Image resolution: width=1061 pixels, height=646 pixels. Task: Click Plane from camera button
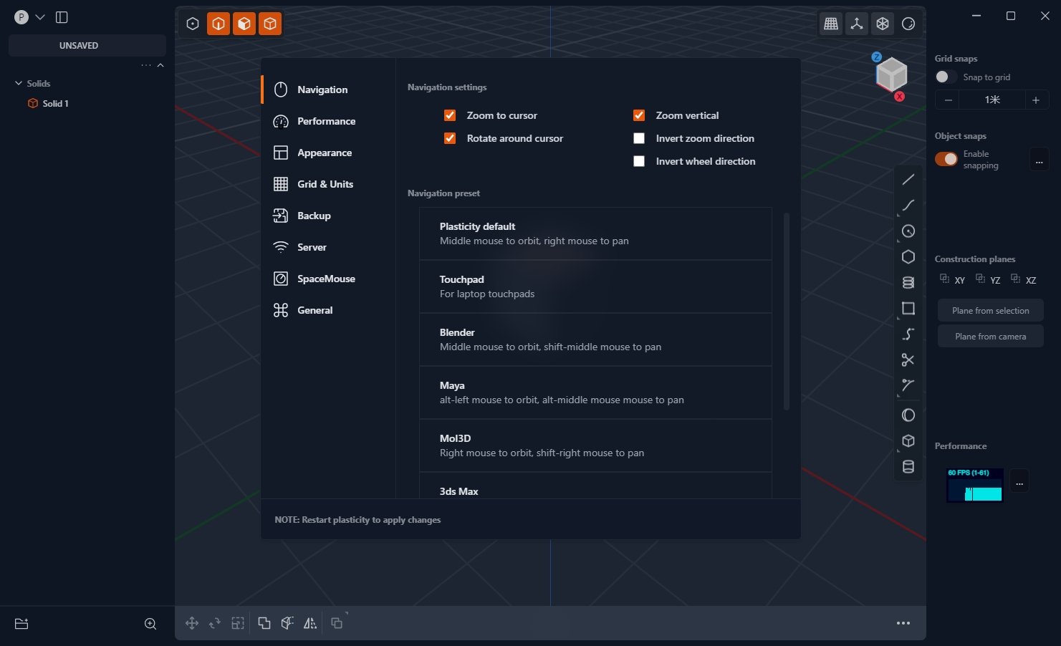tap(990, 336)
